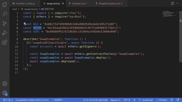Click the Ln 5, Col 12 cursor position
The width and height of the screenshot is (182, 102).
coord(95,100)
